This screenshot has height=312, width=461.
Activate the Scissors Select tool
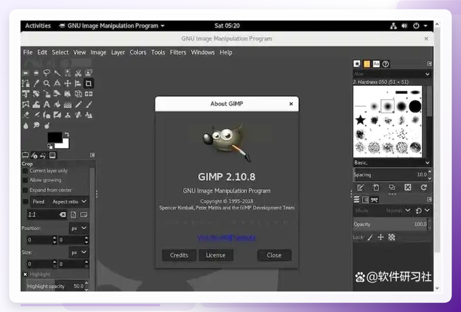click(x=78, y=73)
